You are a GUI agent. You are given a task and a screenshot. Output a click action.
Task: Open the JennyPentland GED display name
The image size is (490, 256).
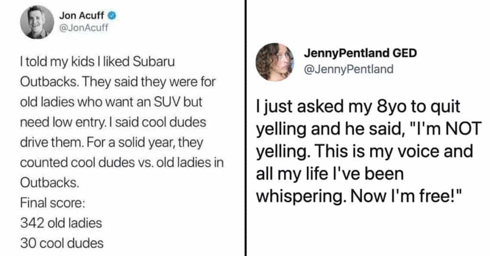point(360,53)
